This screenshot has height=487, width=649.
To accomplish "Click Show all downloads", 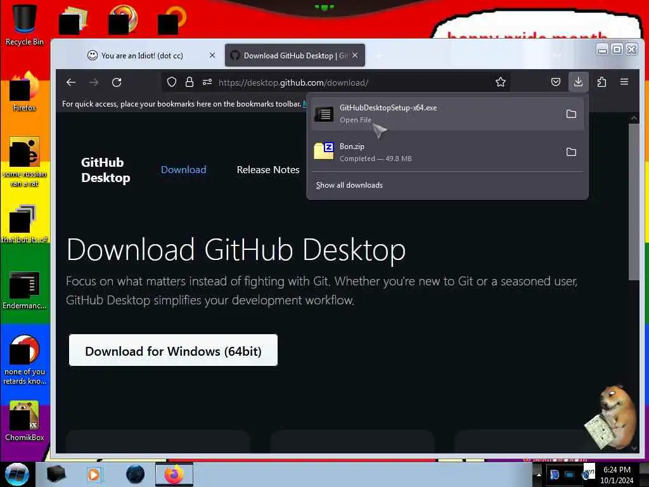I will (x=349, y=185).
